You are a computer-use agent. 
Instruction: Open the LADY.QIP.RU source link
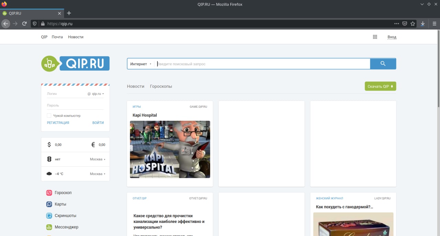[x=382, y=198]
